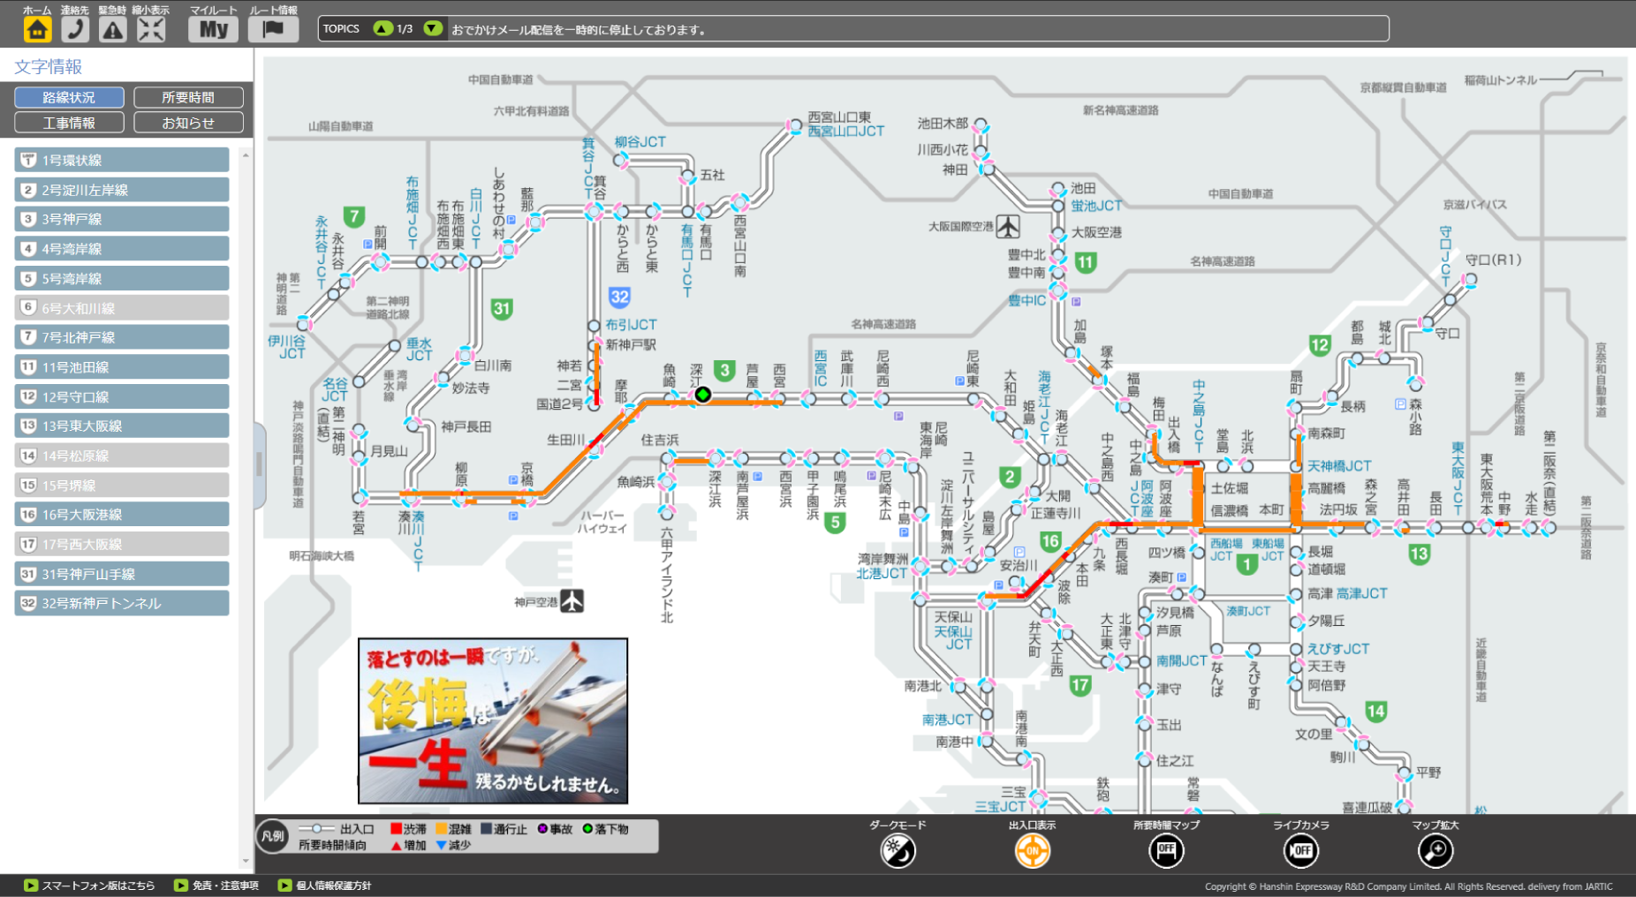Click the emergency warning triangle icon

[x=112, y=29]
